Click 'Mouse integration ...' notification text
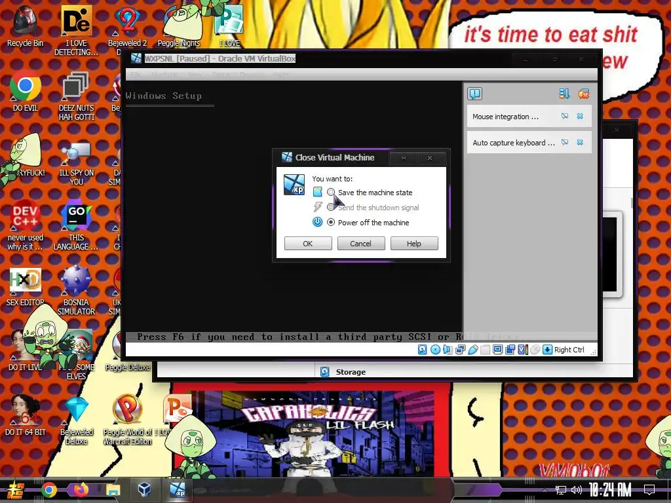Screen dimensions: 671x503 coord(505,117)
